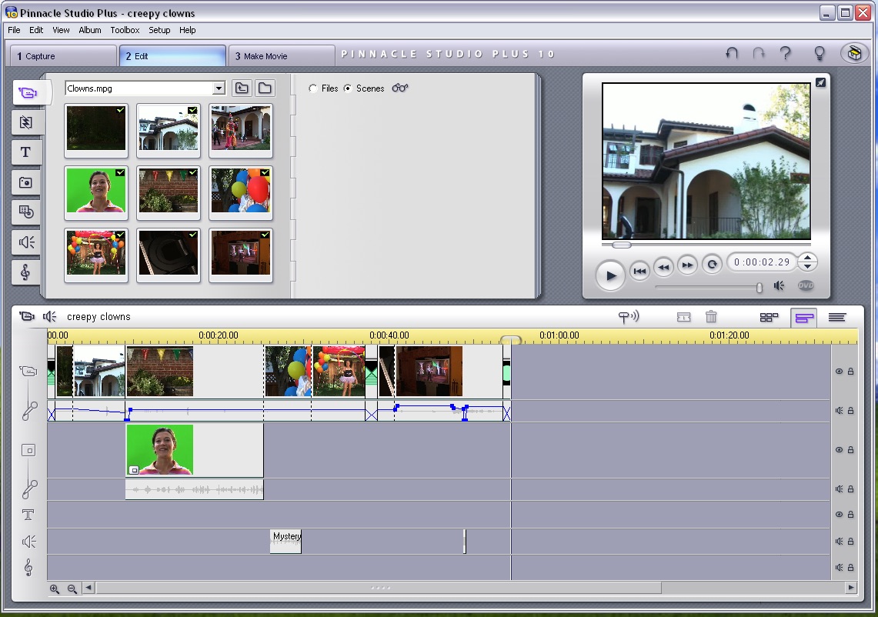Zoom out the timeline
The image size is (878, 617).
coord(72,589)
